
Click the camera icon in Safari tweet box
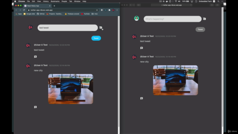(x=205, y=19)
